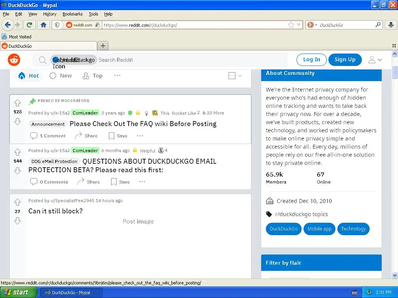Click the Log In button

pyautogui.click(x=311, y=59)
